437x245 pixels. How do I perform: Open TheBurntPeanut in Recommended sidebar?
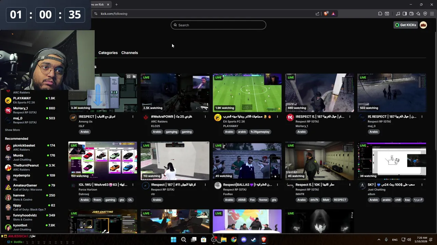pos(30,167)
